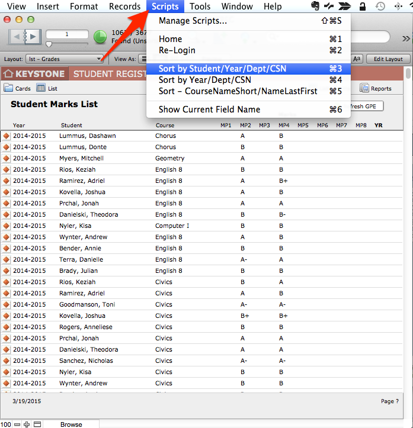Open the Reports page
Screen dimensions: 413x428
(376, 88)
